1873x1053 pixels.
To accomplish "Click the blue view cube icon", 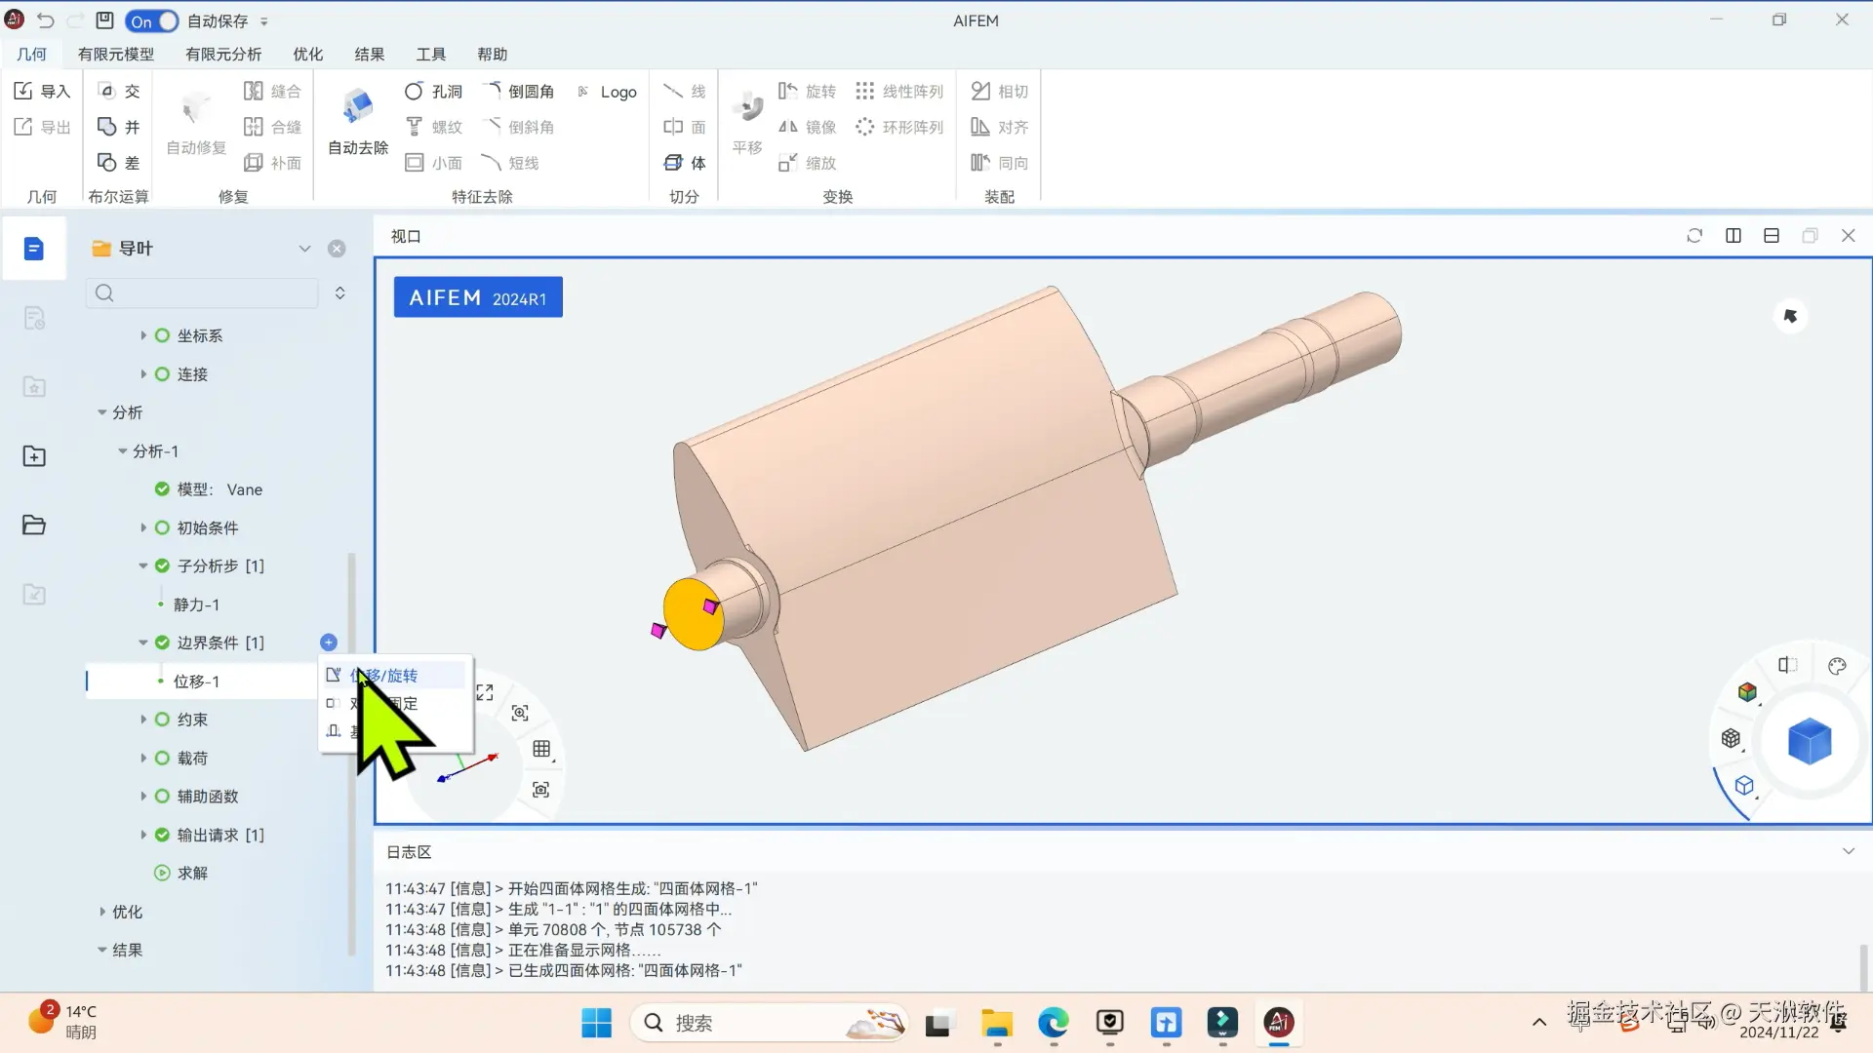I will [x=1809, y=742].
